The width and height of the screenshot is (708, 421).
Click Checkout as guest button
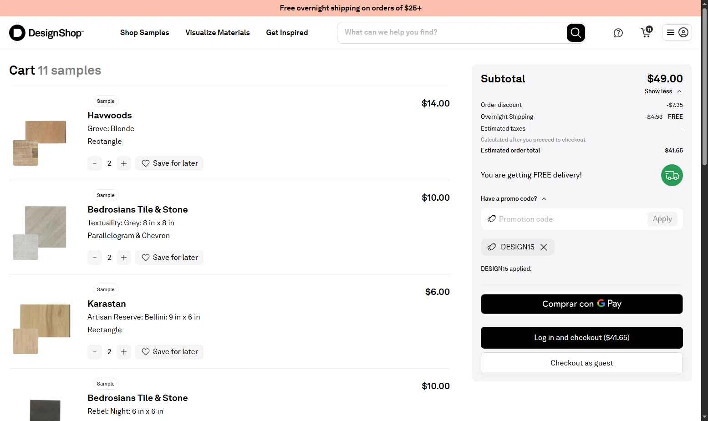[581, 363]
